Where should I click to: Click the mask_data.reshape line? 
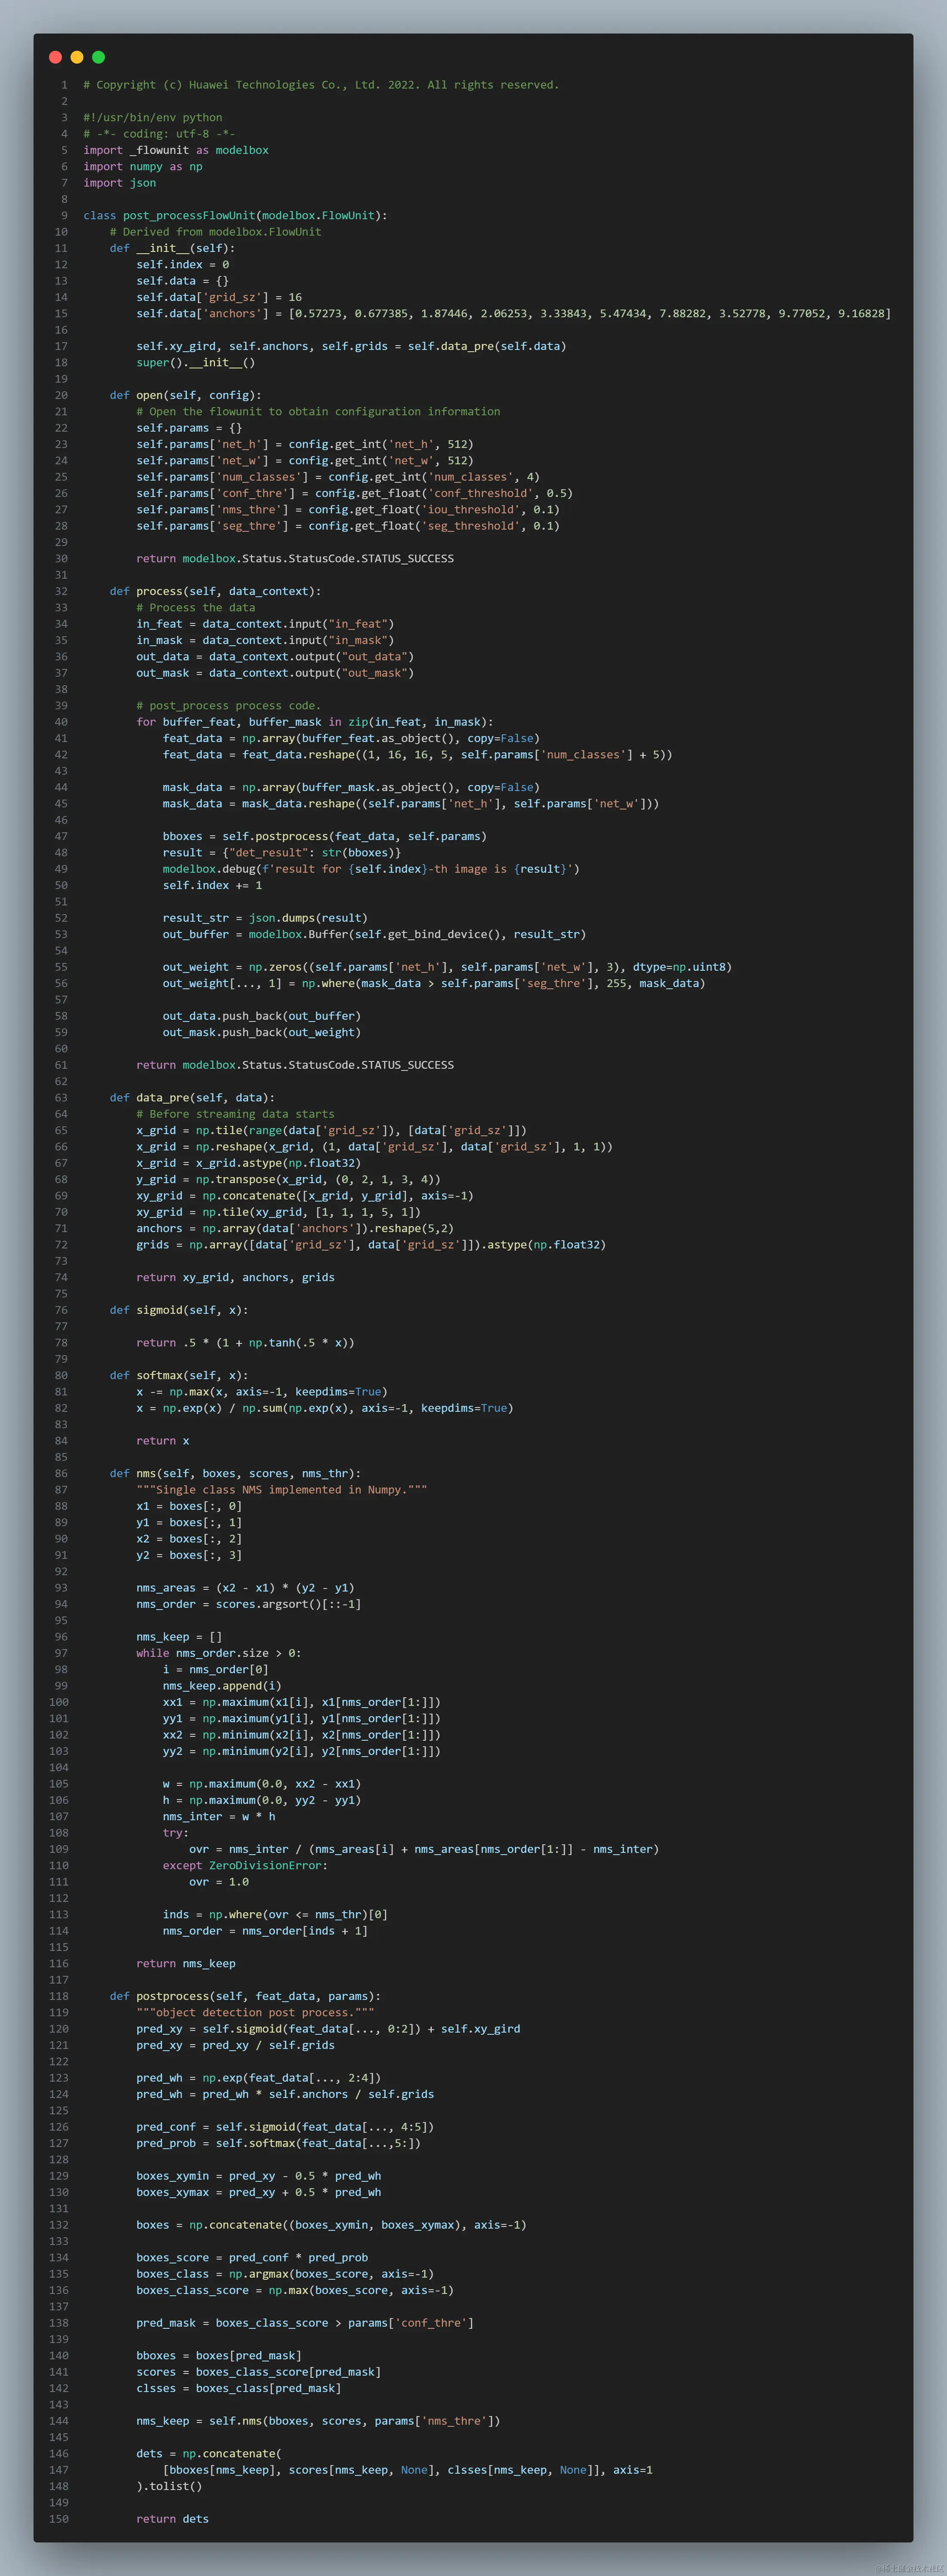pos(411,803)
